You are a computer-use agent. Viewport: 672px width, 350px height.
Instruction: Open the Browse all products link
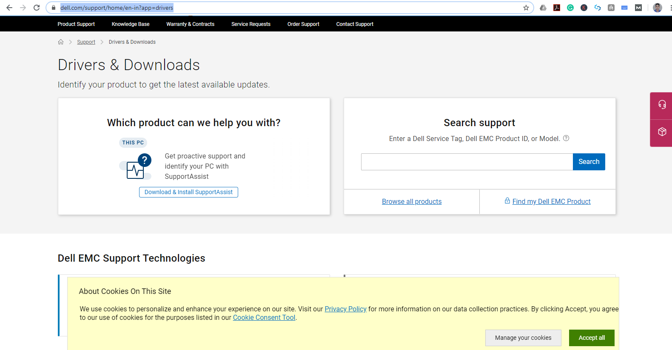412,201
